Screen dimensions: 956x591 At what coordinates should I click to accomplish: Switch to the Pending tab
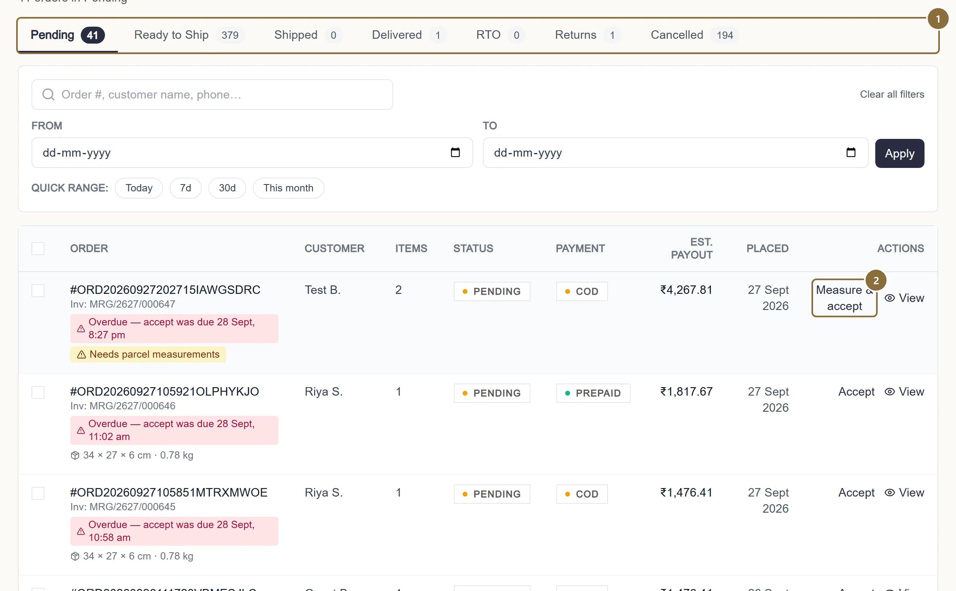tap(67, 35)
